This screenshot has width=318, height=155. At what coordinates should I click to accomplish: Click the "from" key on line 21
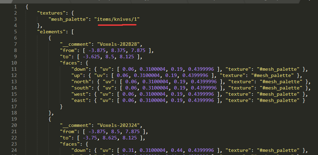(x=69, y=132)
